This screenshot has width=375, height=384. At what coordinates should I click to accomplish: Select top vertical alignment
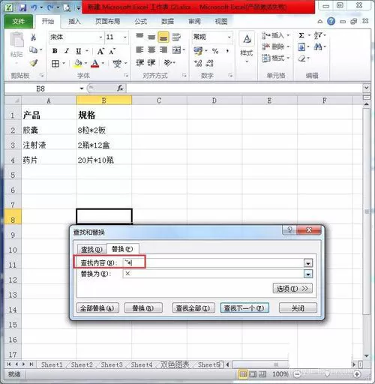(139, 37)
